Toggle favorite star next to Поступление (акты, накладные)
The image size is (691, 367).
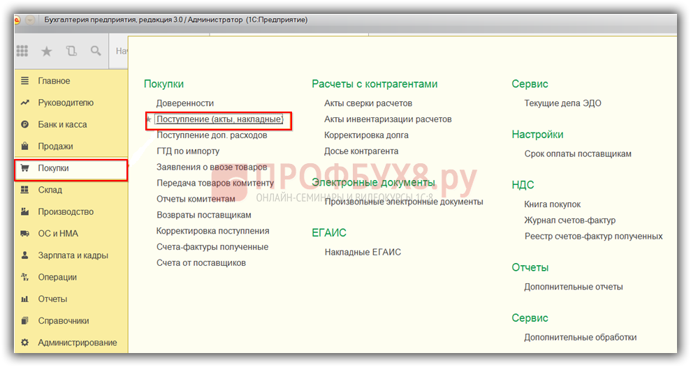[x=149, y=119]
